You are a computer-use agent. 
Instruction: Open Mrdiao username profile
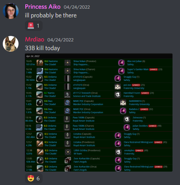35,39
